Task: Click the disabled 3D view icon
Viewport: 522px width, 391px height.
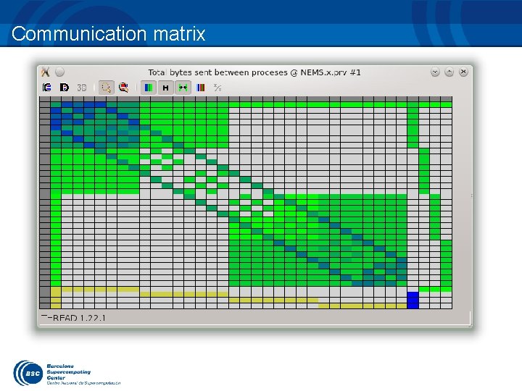Action: pos(81,88)
